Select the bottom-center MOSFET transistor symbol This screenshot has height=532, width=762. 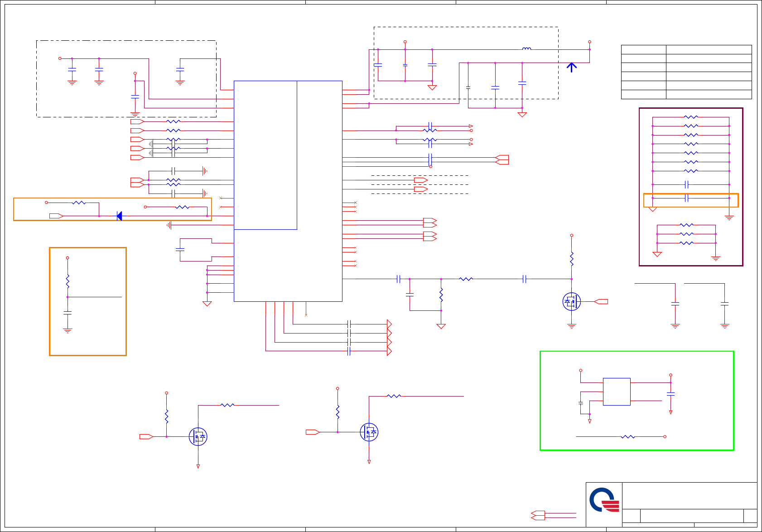[369, 432]
